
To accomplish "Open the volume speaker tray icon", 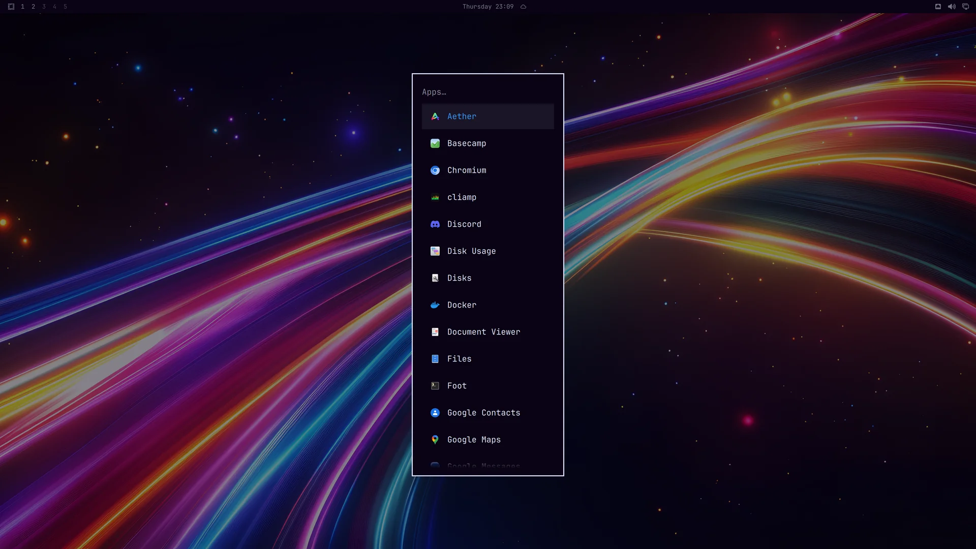I will (x=952, y=7).
